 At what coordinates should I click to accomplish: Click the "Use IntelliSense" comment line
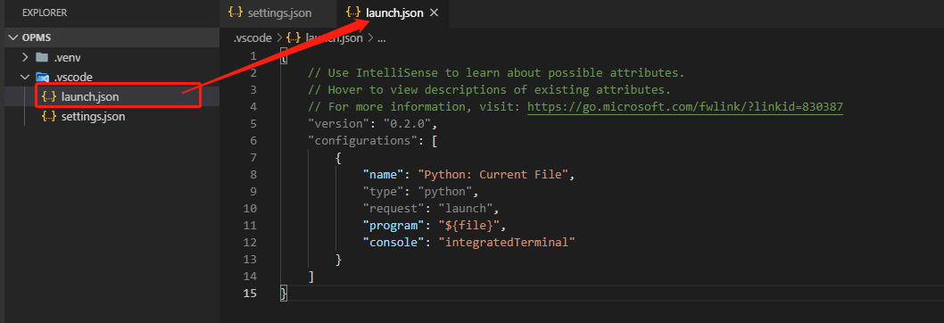[497, 73]
